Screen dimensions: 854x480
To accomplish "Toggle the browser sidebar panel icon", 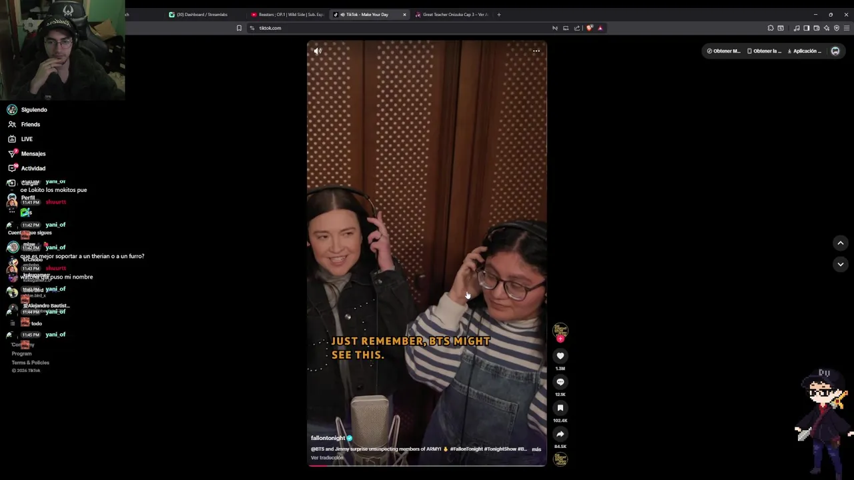I will 807,28.
